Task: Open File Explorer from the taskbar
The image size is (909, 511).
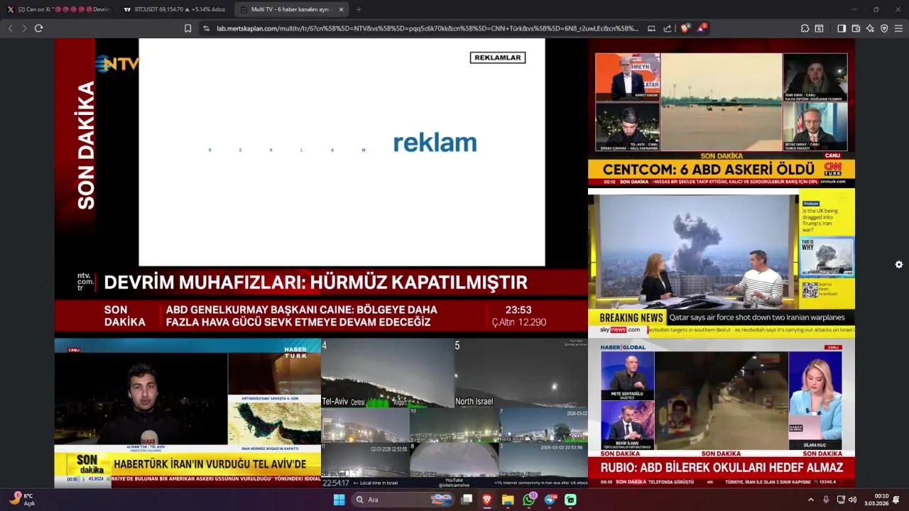Action: (x=508, y=500)
